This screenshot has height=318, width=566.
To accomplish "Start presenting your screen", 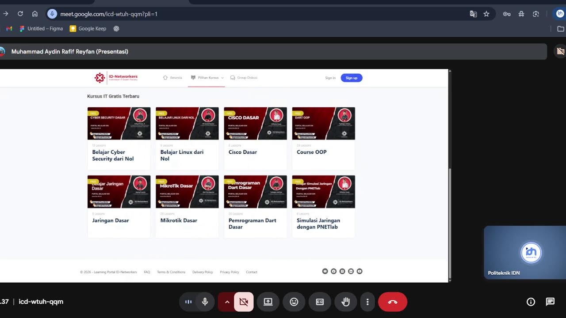I will tap(268, 302).
